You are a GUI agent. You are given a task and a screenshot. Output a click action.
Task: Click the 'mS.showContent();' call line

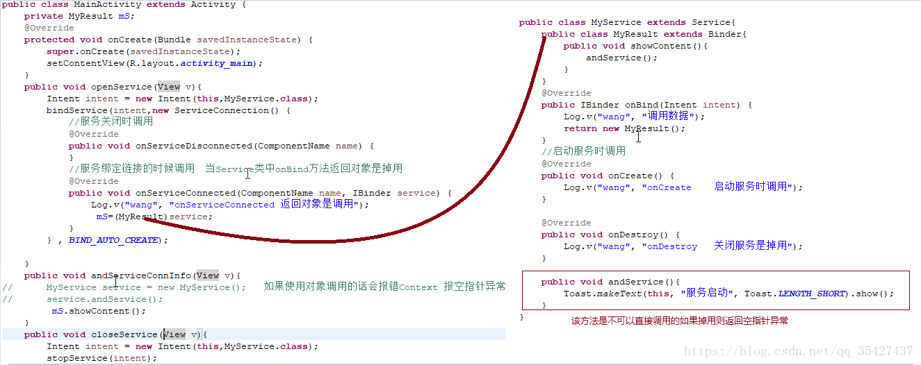tap(99, 311)
